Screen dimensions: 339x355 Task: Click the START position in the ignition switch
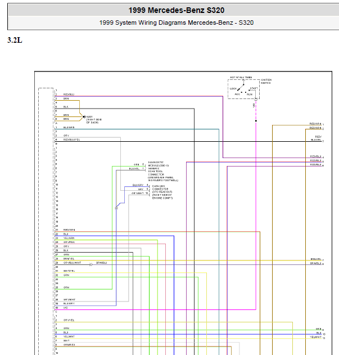(x=254, y=88)
